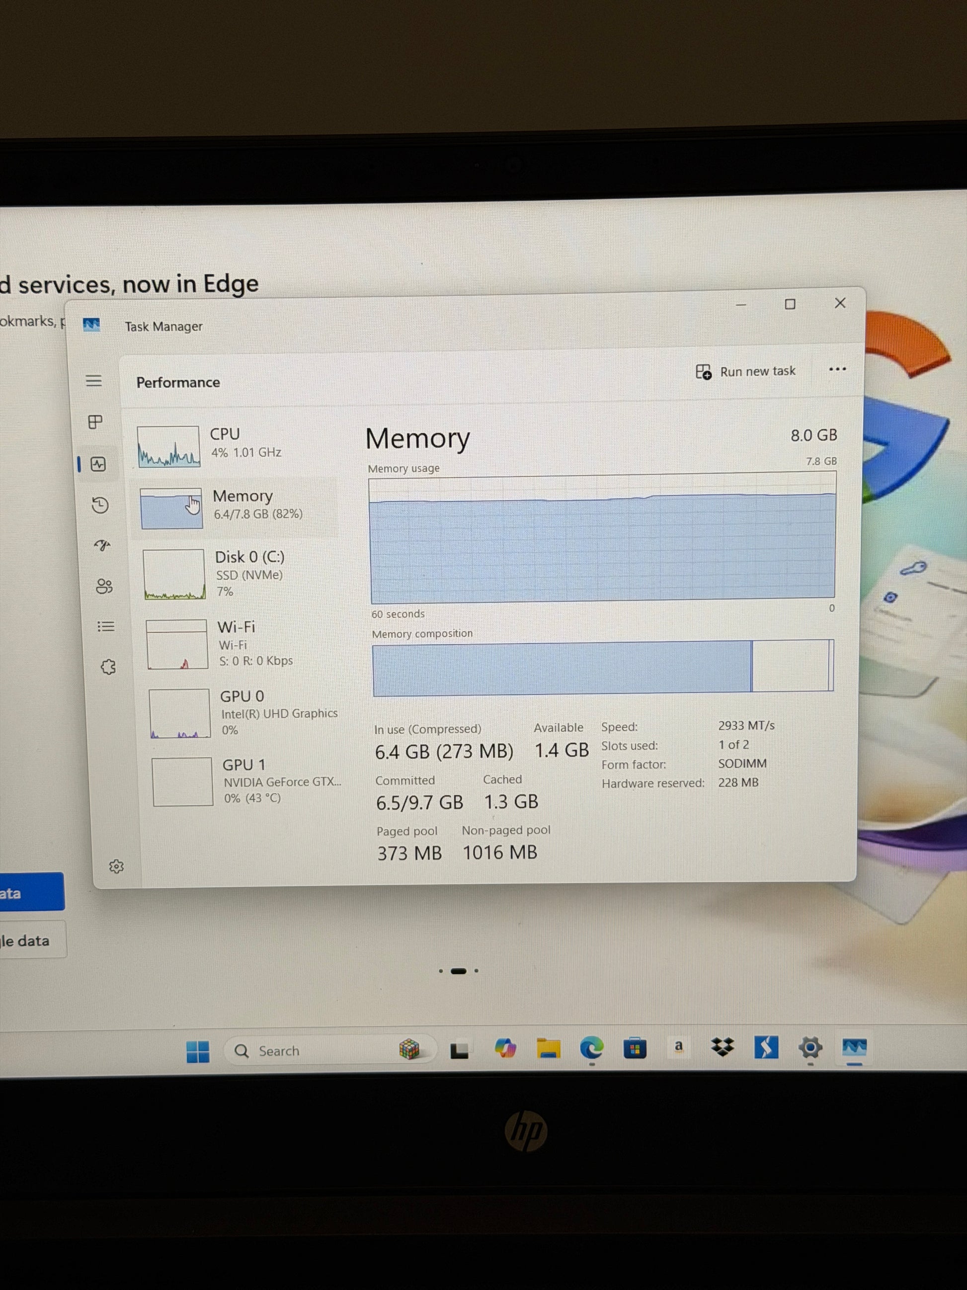Open Microsoft Edge from the taskbar
The height and width of the screenshot is (1290, 967).
point(592,1048)
